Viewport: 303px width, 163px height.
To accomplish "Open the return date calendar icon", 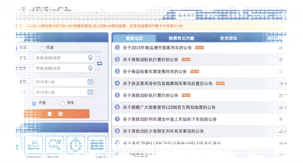I will click(90, 92).
